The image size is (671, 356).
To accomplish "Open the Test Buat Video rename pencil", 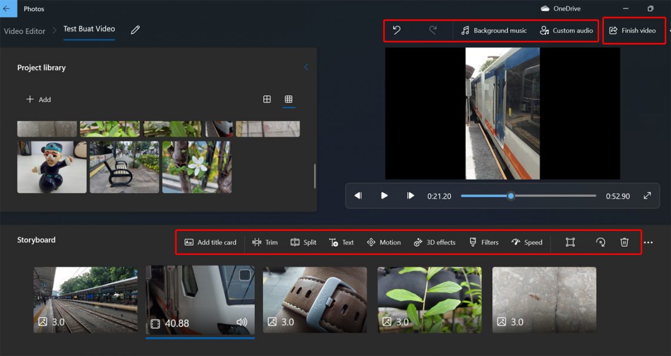I will 134,29.
